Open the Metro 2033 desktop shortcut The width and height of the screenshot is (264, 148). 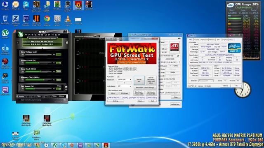point(89,5)
